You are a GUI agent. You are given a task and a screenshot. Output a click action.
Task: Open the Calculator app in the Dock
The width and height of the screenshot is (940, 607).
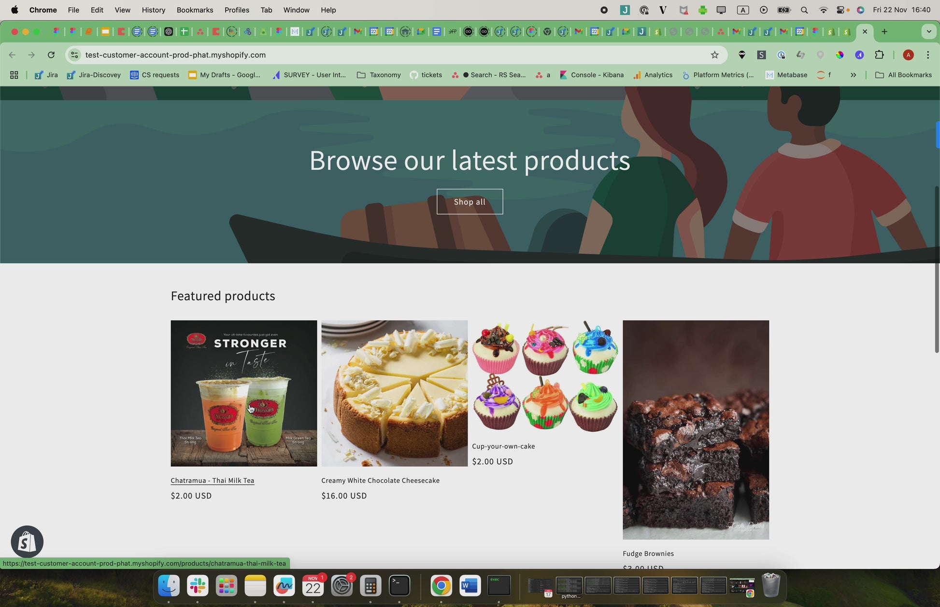pos(370,586)
